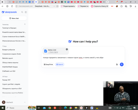Open the 'Имена финальных боссов и тек...' chat
Screen dimensions: 138x110
[x=14, y=41]
